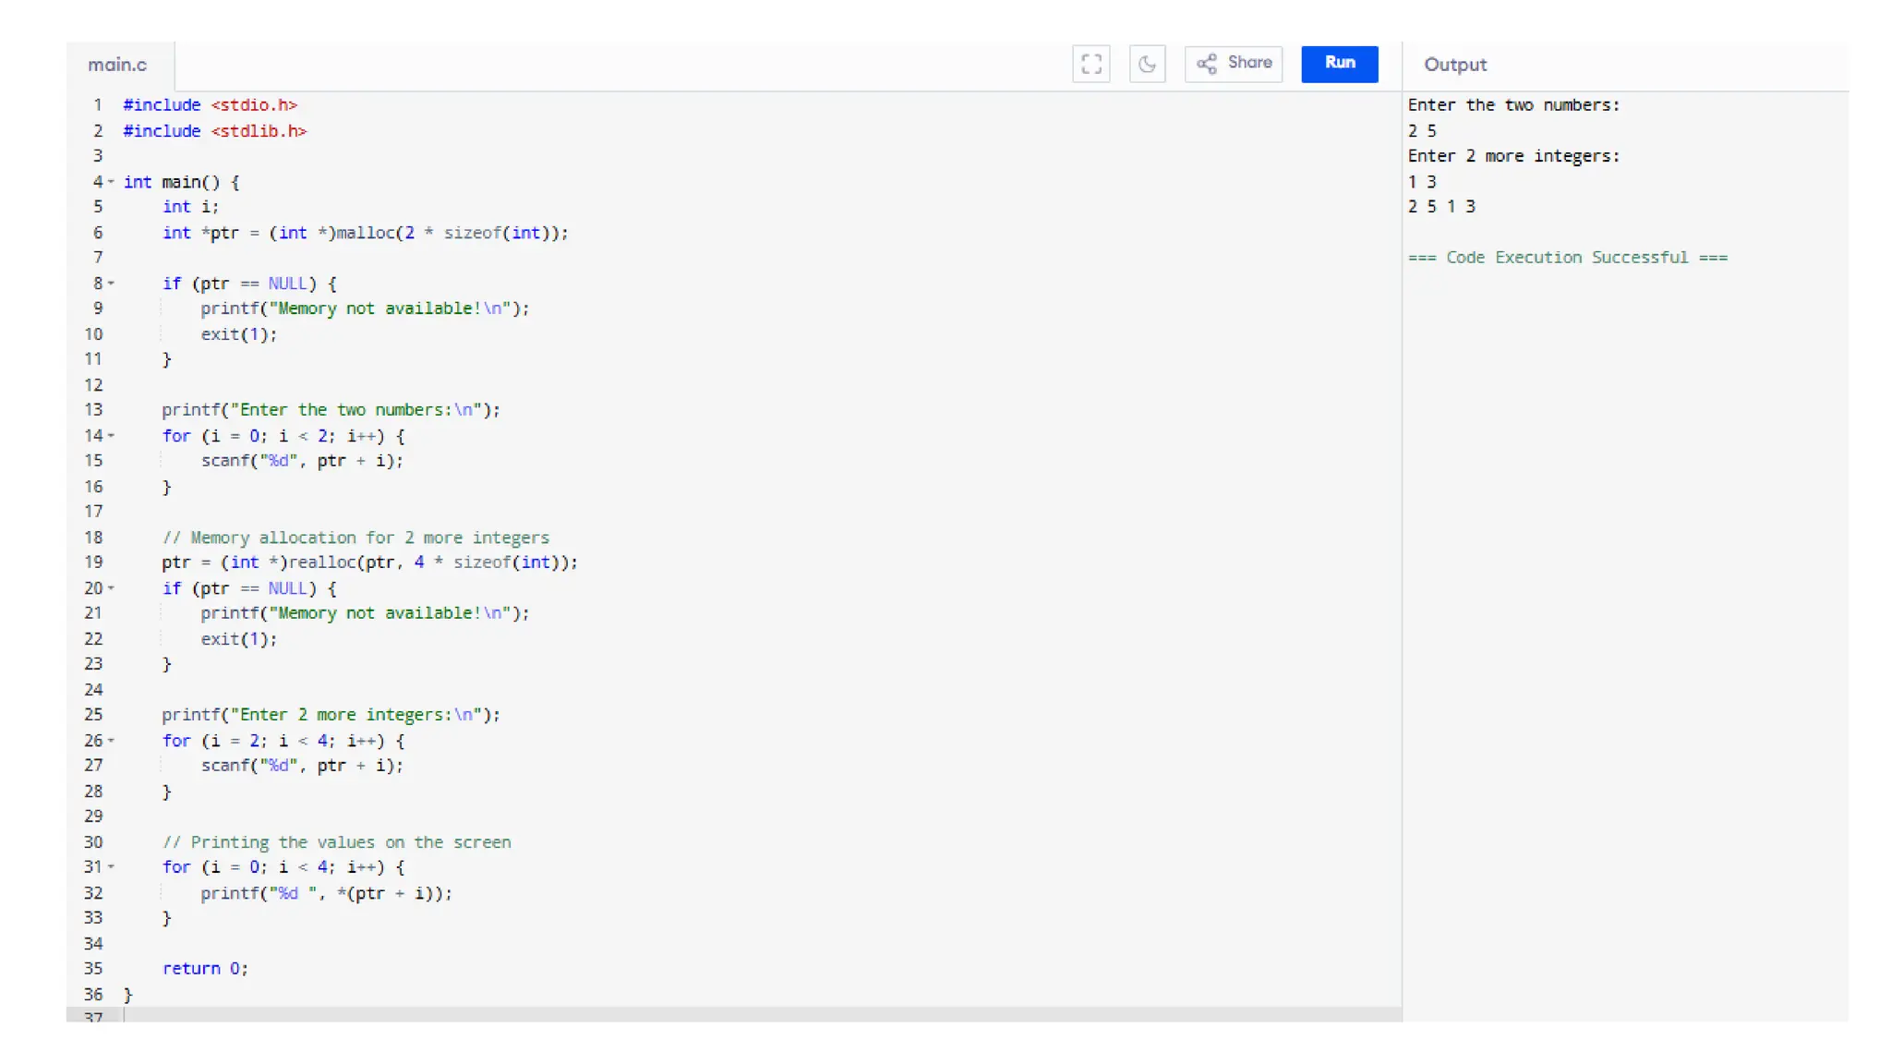Screen dimensions: 1891x1064
Task: Click the fullscreen editor icon
Action: tap(1090, 64)
